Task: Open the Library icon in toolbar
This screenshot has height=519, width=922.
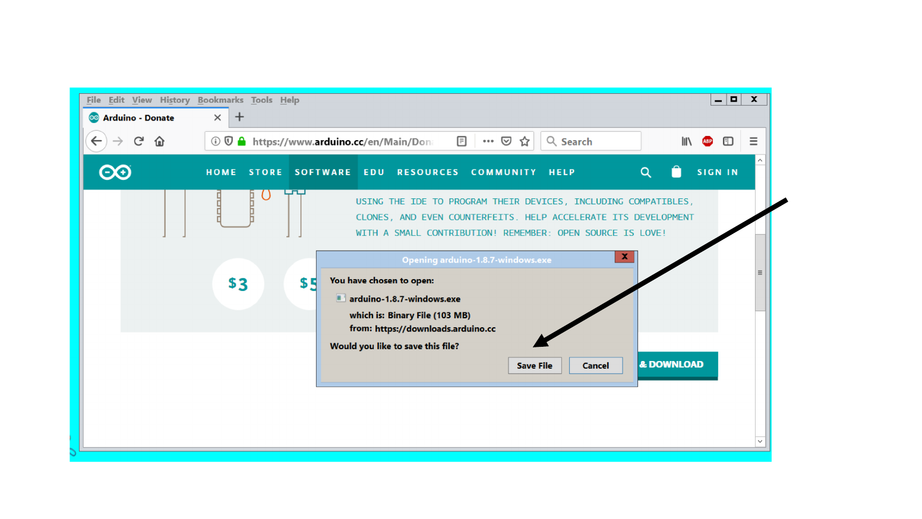Action: pyautogui.click(x=687, y=141)
